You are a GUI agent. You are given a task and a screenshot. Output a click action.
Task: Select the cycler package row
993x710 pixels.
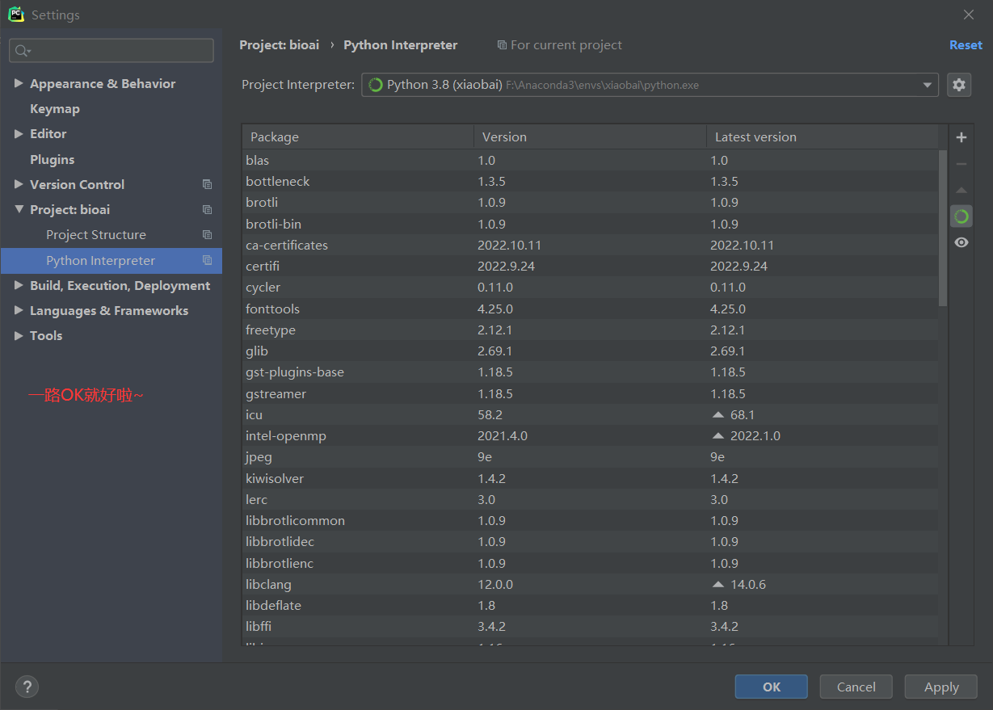pos(591,287)
